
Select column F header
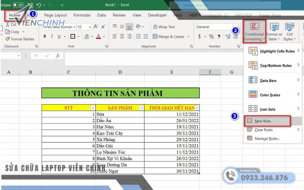click(x=210, y=72)
